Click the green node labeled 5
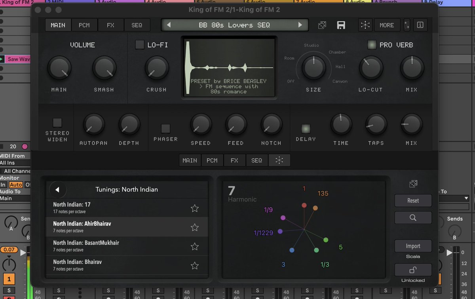This screenshot has height=299, width=475. [x=326, y=240]
